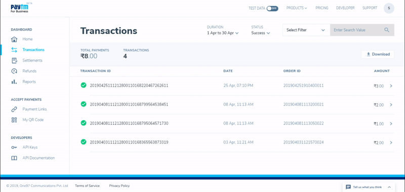This screenshot has width=405, height=192.
Task: Click the Payment Links chain icon
Action: [14, 109]
